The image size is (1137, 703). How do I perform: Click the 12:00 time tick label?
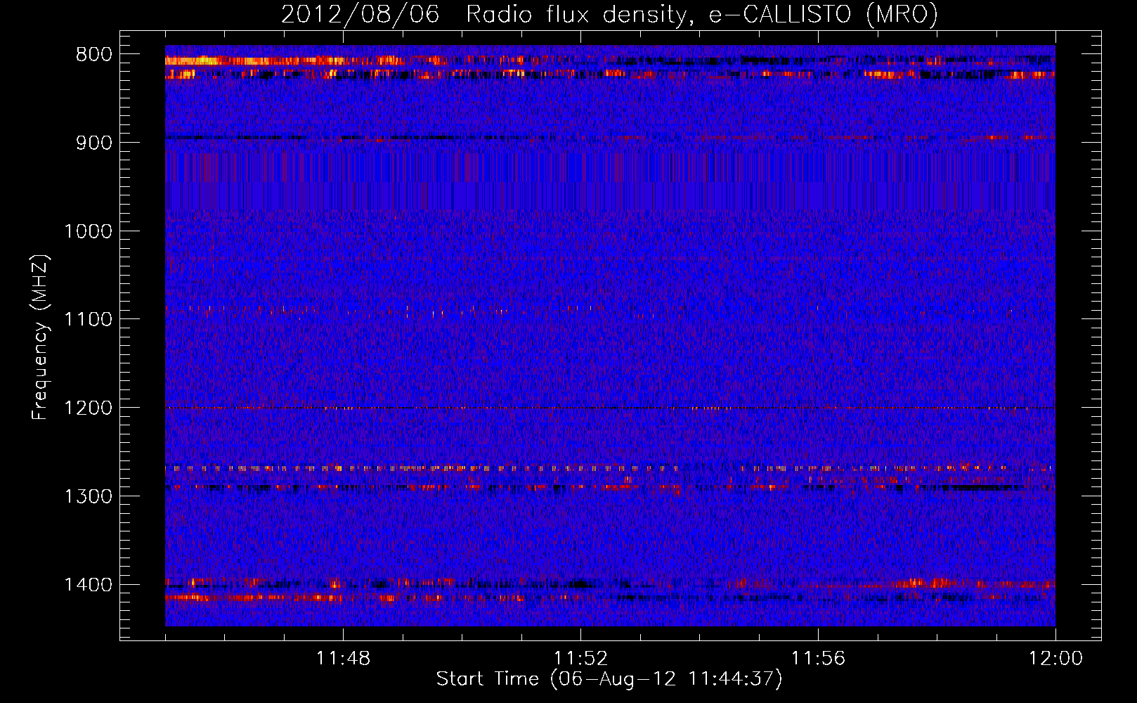pos(1055,658)
